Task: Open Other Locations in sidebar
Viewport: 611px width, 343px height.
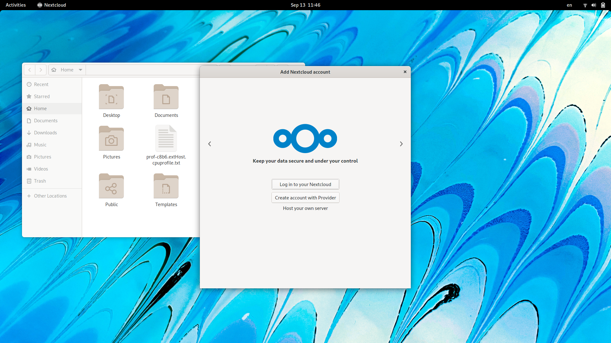Action: coord(52,196)
